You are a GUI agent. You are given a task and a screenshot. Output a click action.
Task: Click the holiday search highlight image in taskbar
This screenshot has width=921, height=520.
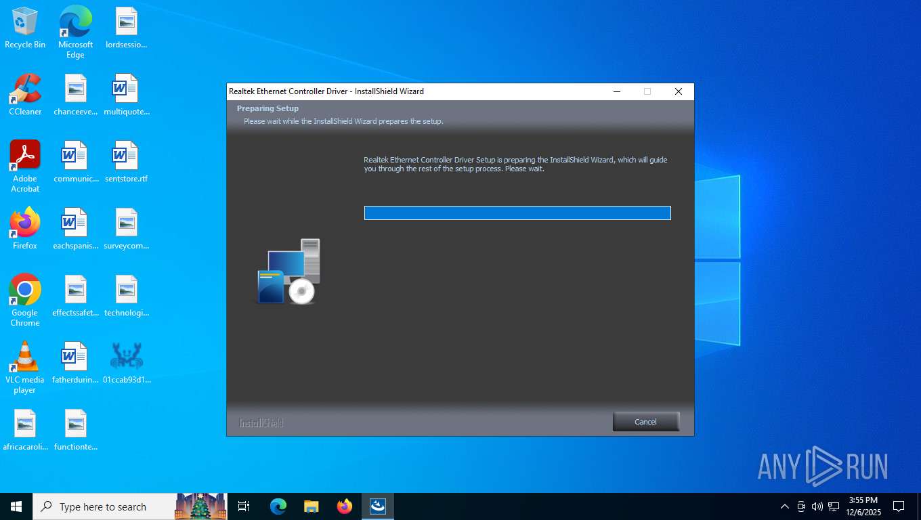200,506
